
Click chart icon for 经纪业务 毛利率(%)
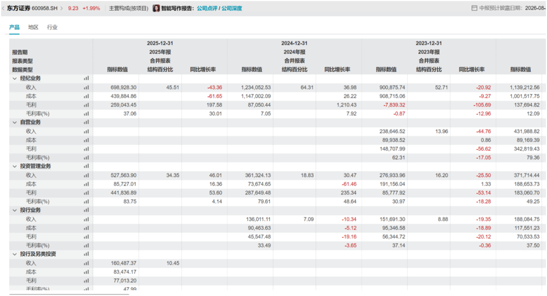pos(86,114)
